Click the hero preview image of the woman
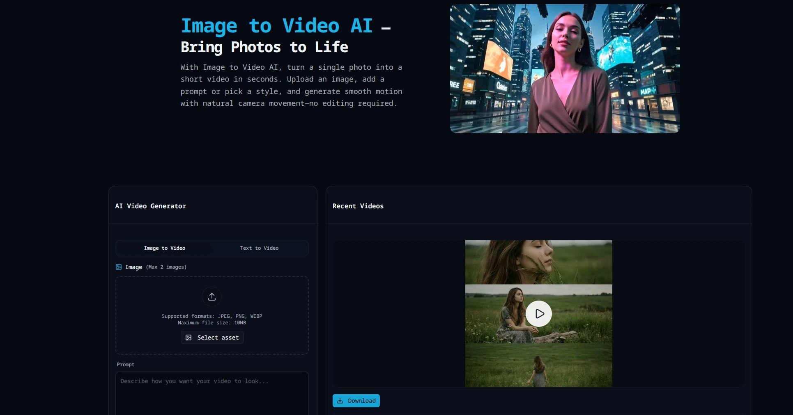This screenshot has height=415, width=793. click(x=565, y=68)
